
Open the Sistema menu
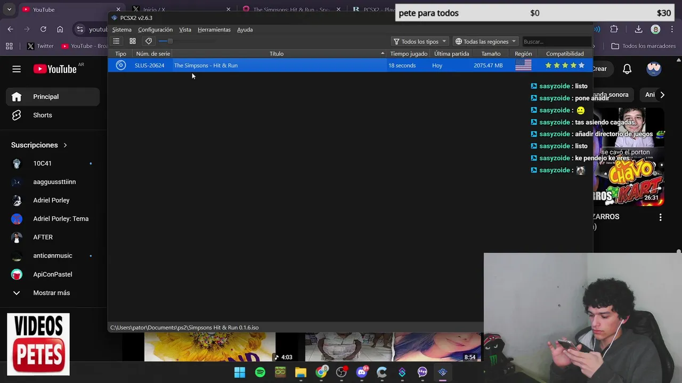coord(121,30)
